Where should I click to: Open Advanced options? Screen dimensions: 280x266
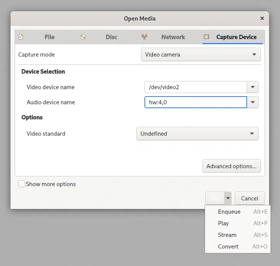pyautogui.click(x=232, y=166)
